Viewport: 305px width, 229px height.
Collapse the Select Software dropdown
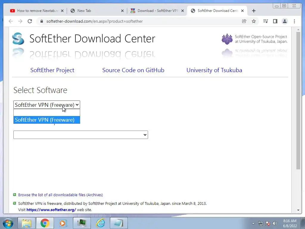point(47,105)
